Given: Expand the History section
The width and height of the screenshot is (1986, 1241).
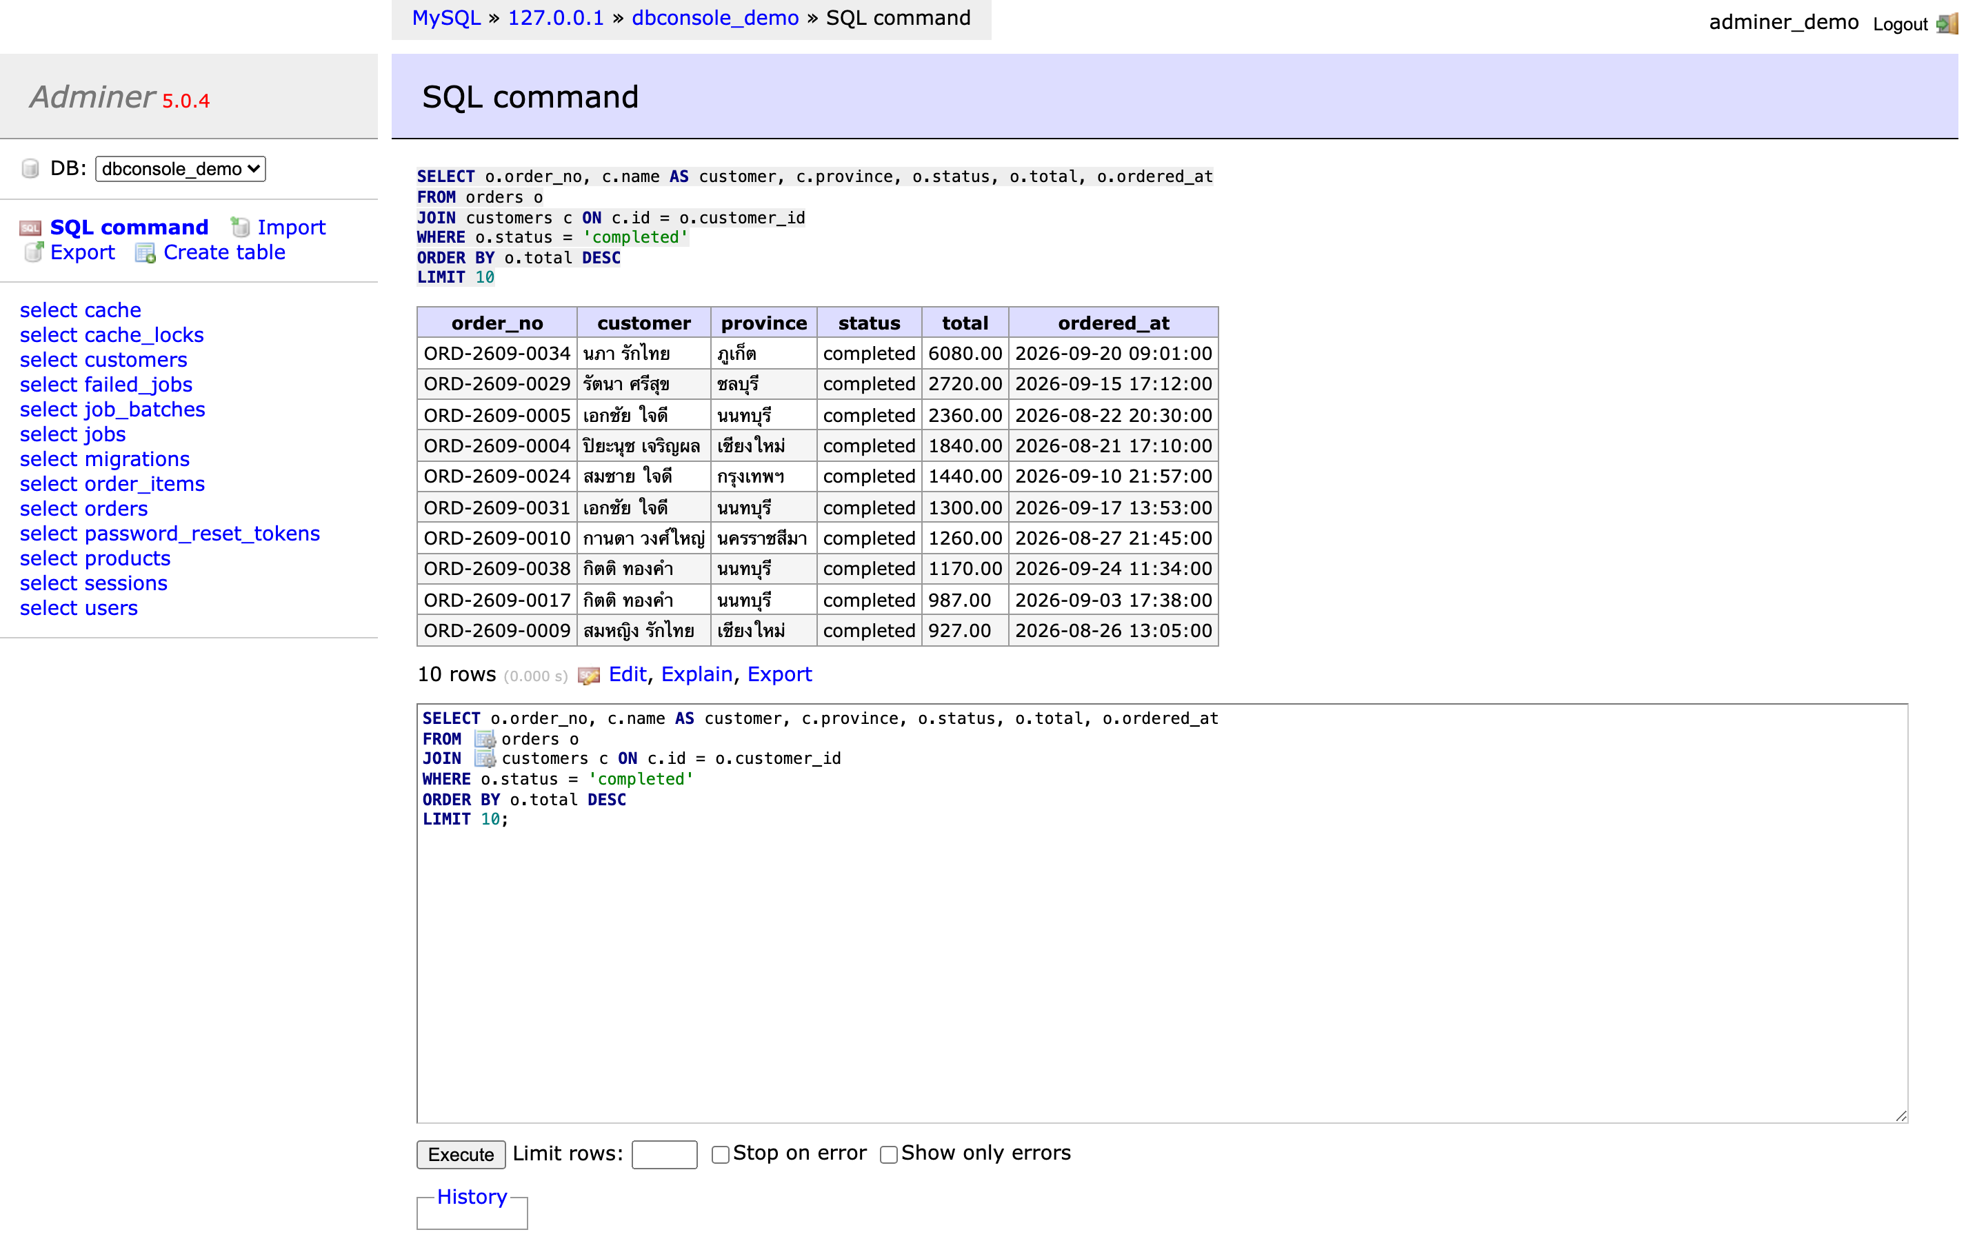Looking at the screenshot, I should click(472, 1197).
